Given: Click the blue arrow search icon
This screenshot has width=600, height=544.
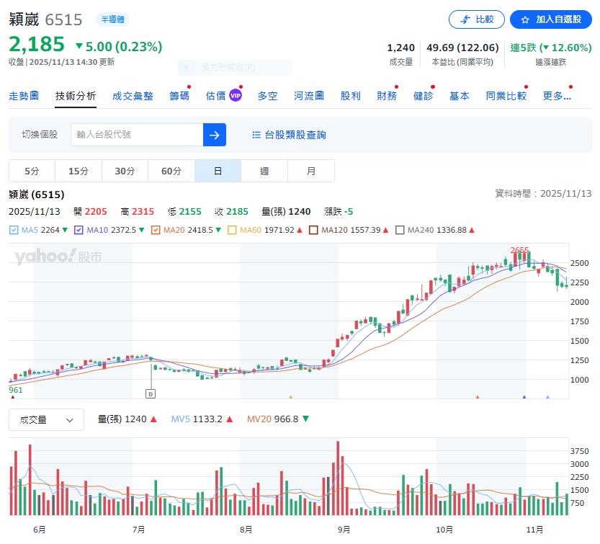Looking at the screenshot, I should coord(214,135).
